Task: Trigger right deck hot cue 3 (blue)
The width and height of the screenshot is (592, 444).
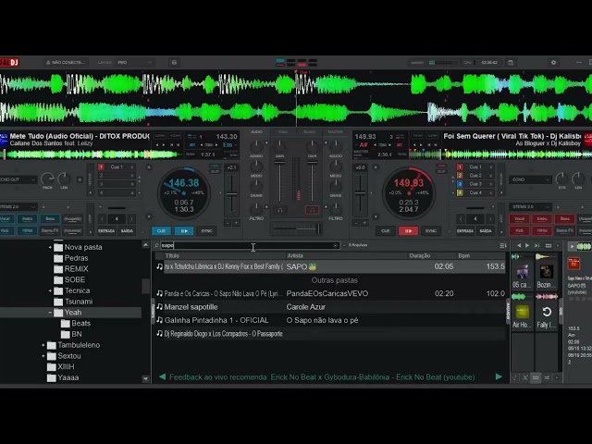Action: point(460,184)
